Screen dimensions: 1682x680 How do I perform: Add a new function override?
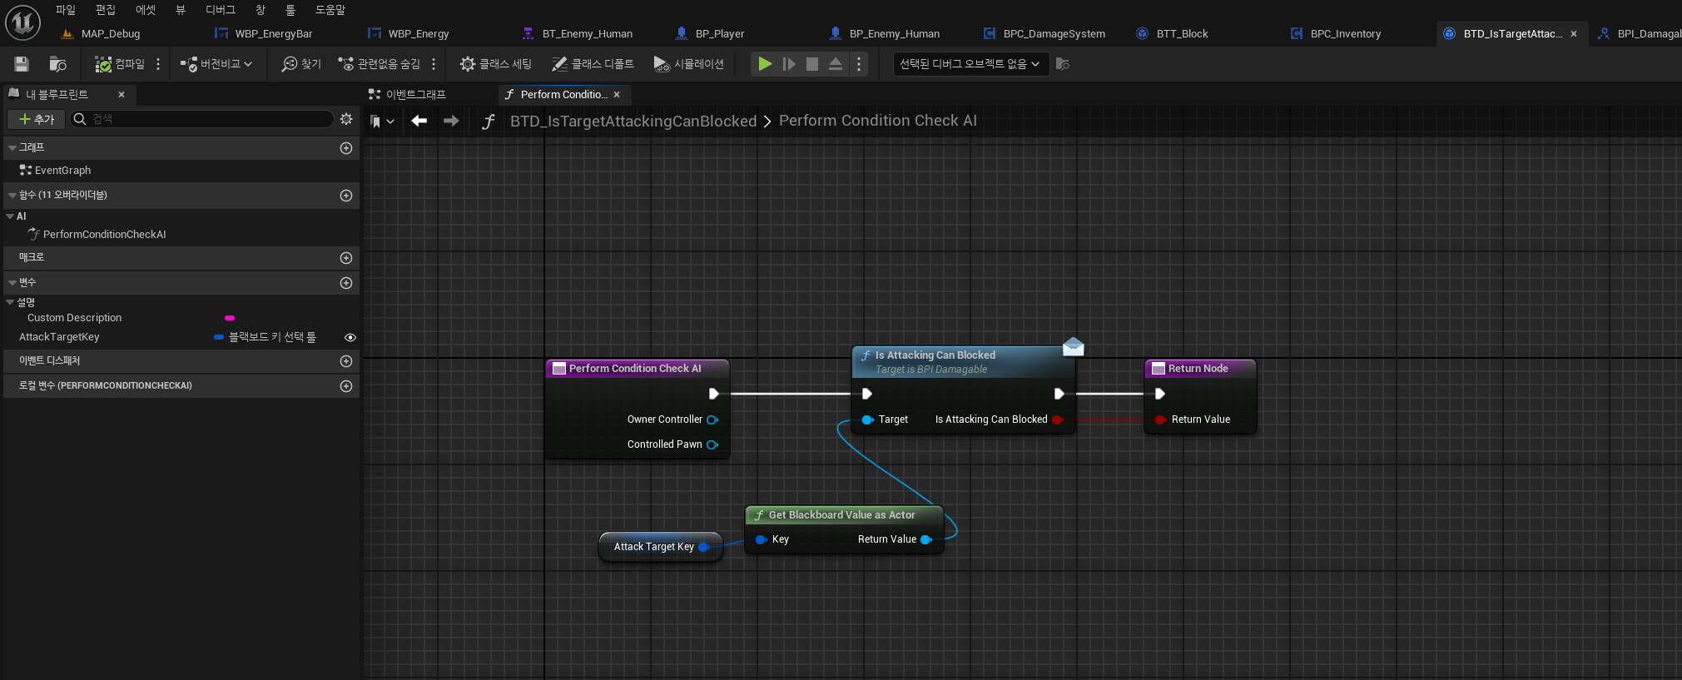346,196
